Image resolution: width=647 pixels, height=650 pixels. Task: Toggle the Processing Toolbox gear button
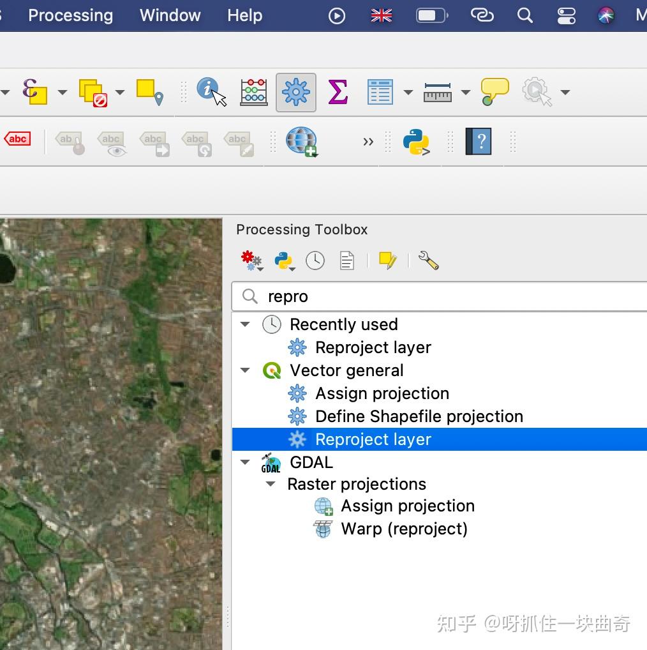point(296,93)
